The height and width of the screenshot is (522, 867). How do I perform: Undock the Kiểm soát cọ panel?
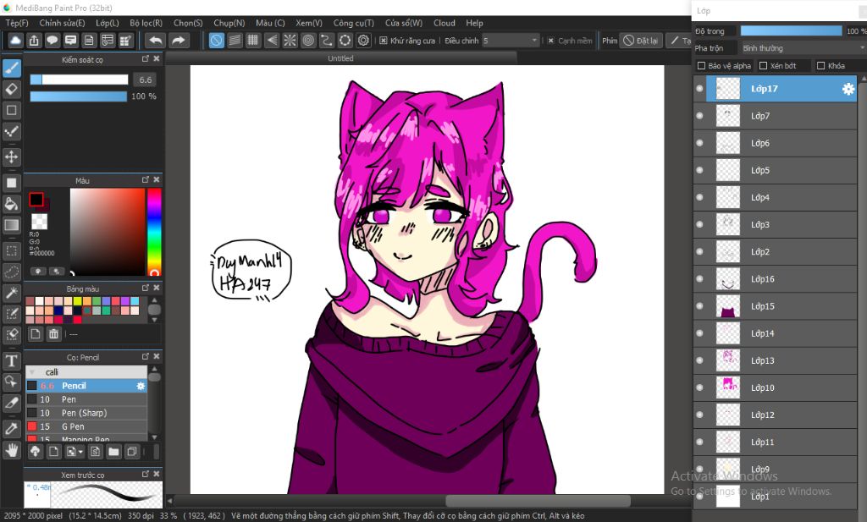(x=146, y=58)
